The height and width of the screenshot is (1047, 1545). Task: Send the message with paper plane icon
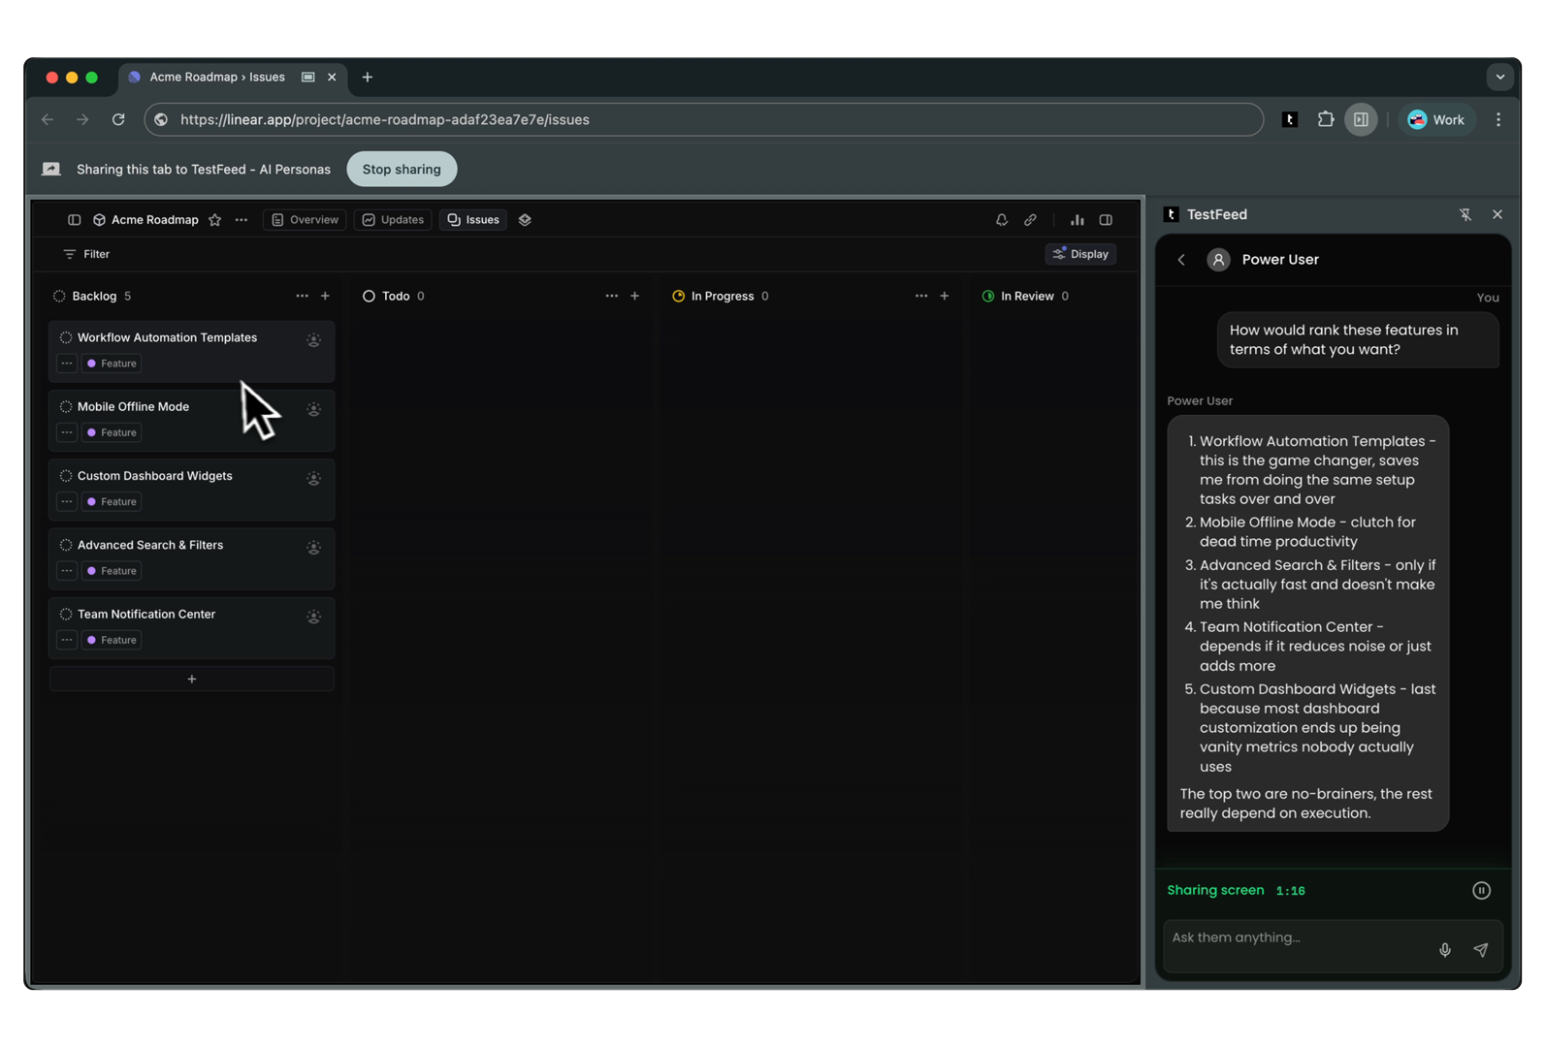[1481, 950]
